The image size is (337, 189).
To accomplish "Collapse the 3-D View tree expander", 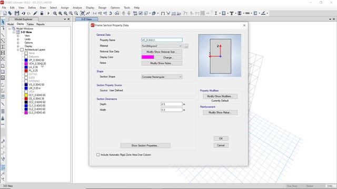I will click(x=14, y=32).
